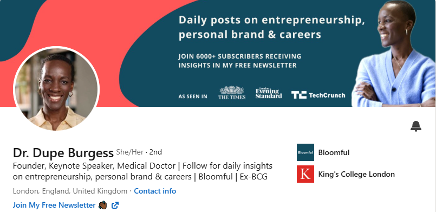
Task: Open the King's College London logo
Action: (305, 174)
